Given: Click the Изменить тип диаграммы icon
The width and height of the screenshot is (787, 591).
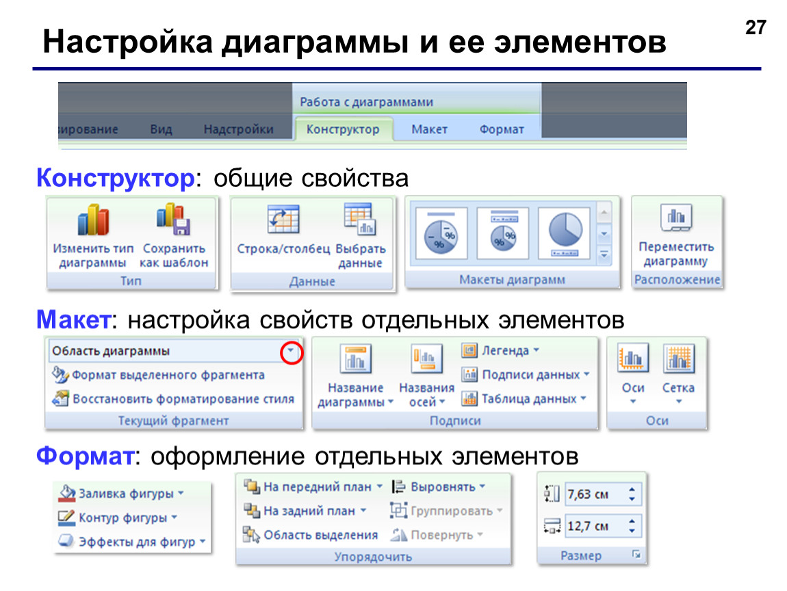Looking at the screenshot, I should [x=93, y=220].
